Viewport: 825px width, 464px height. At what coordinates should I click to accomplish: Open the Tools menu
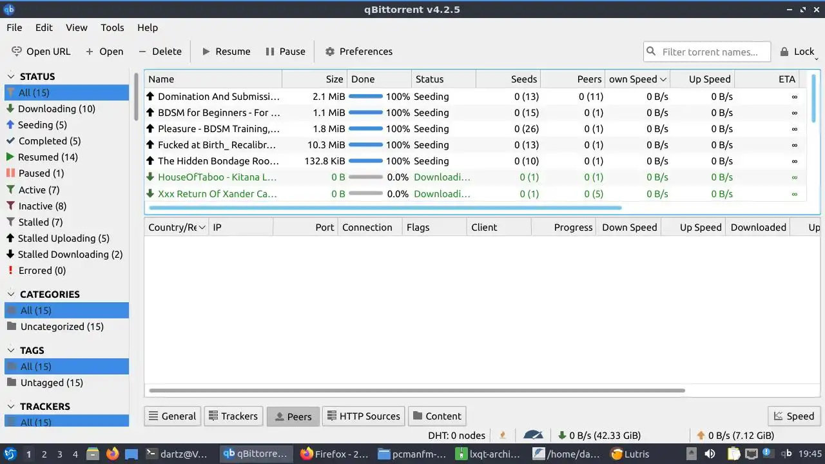(x=112, y=28)
